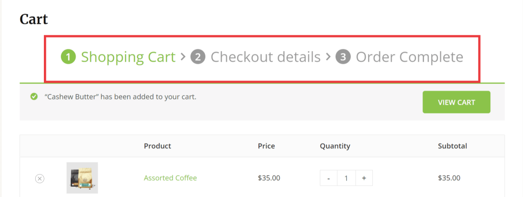The image size is (523, 197).
Task: Click the VIEW CART button
Action: [456, 102]
